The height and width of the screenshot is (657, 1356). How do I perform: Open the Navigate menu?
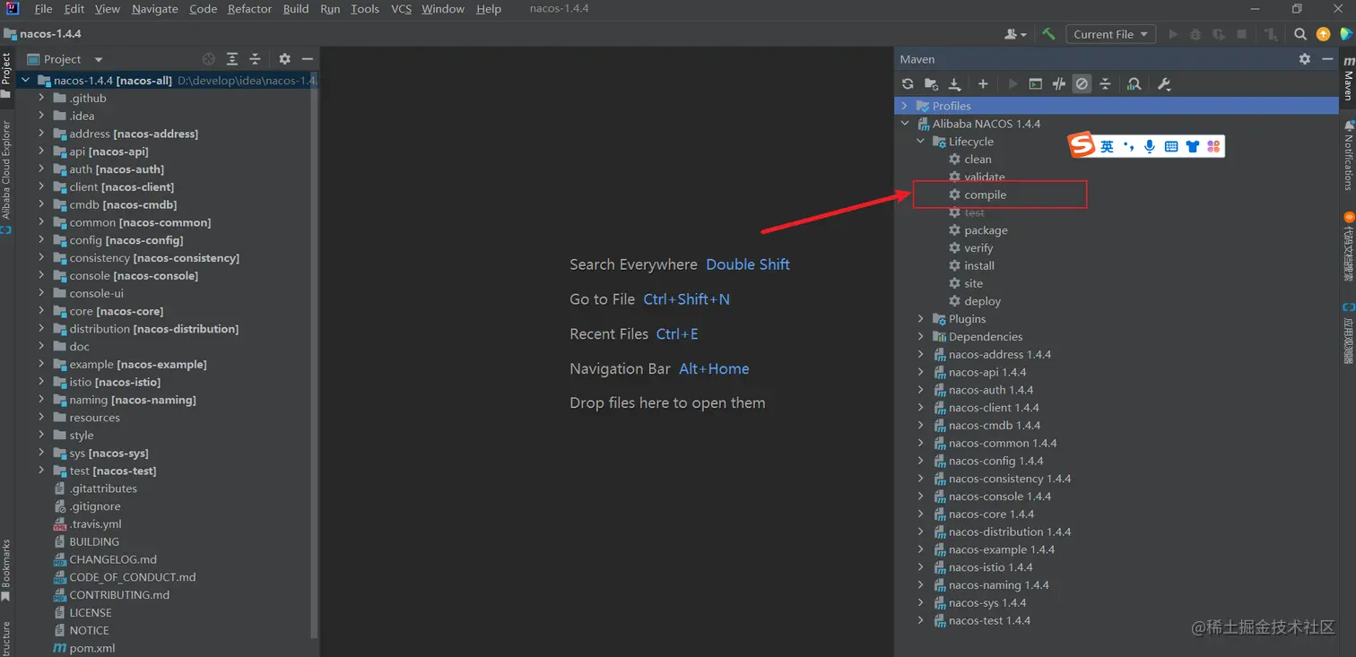[x=154, y=9]
